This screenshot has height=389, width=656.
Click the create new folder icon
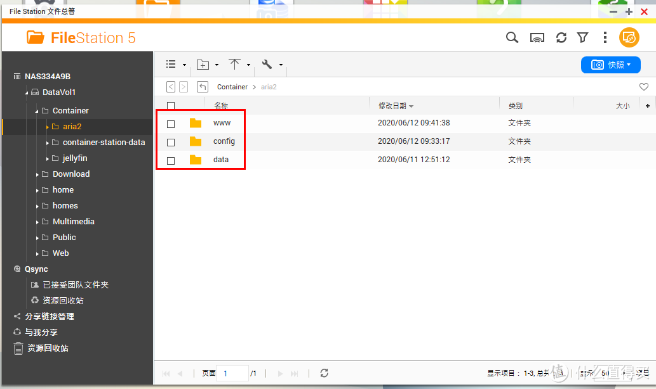pyautogui.click(x=203, y=65)
